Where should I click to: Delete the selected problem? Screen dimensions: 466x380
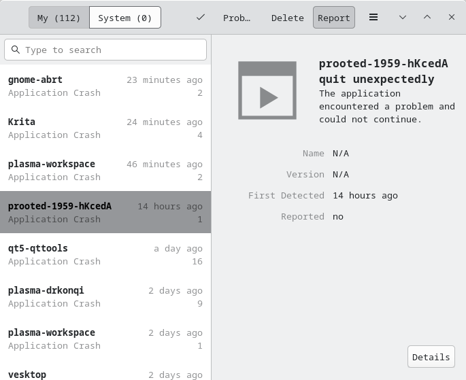[287, 18]
